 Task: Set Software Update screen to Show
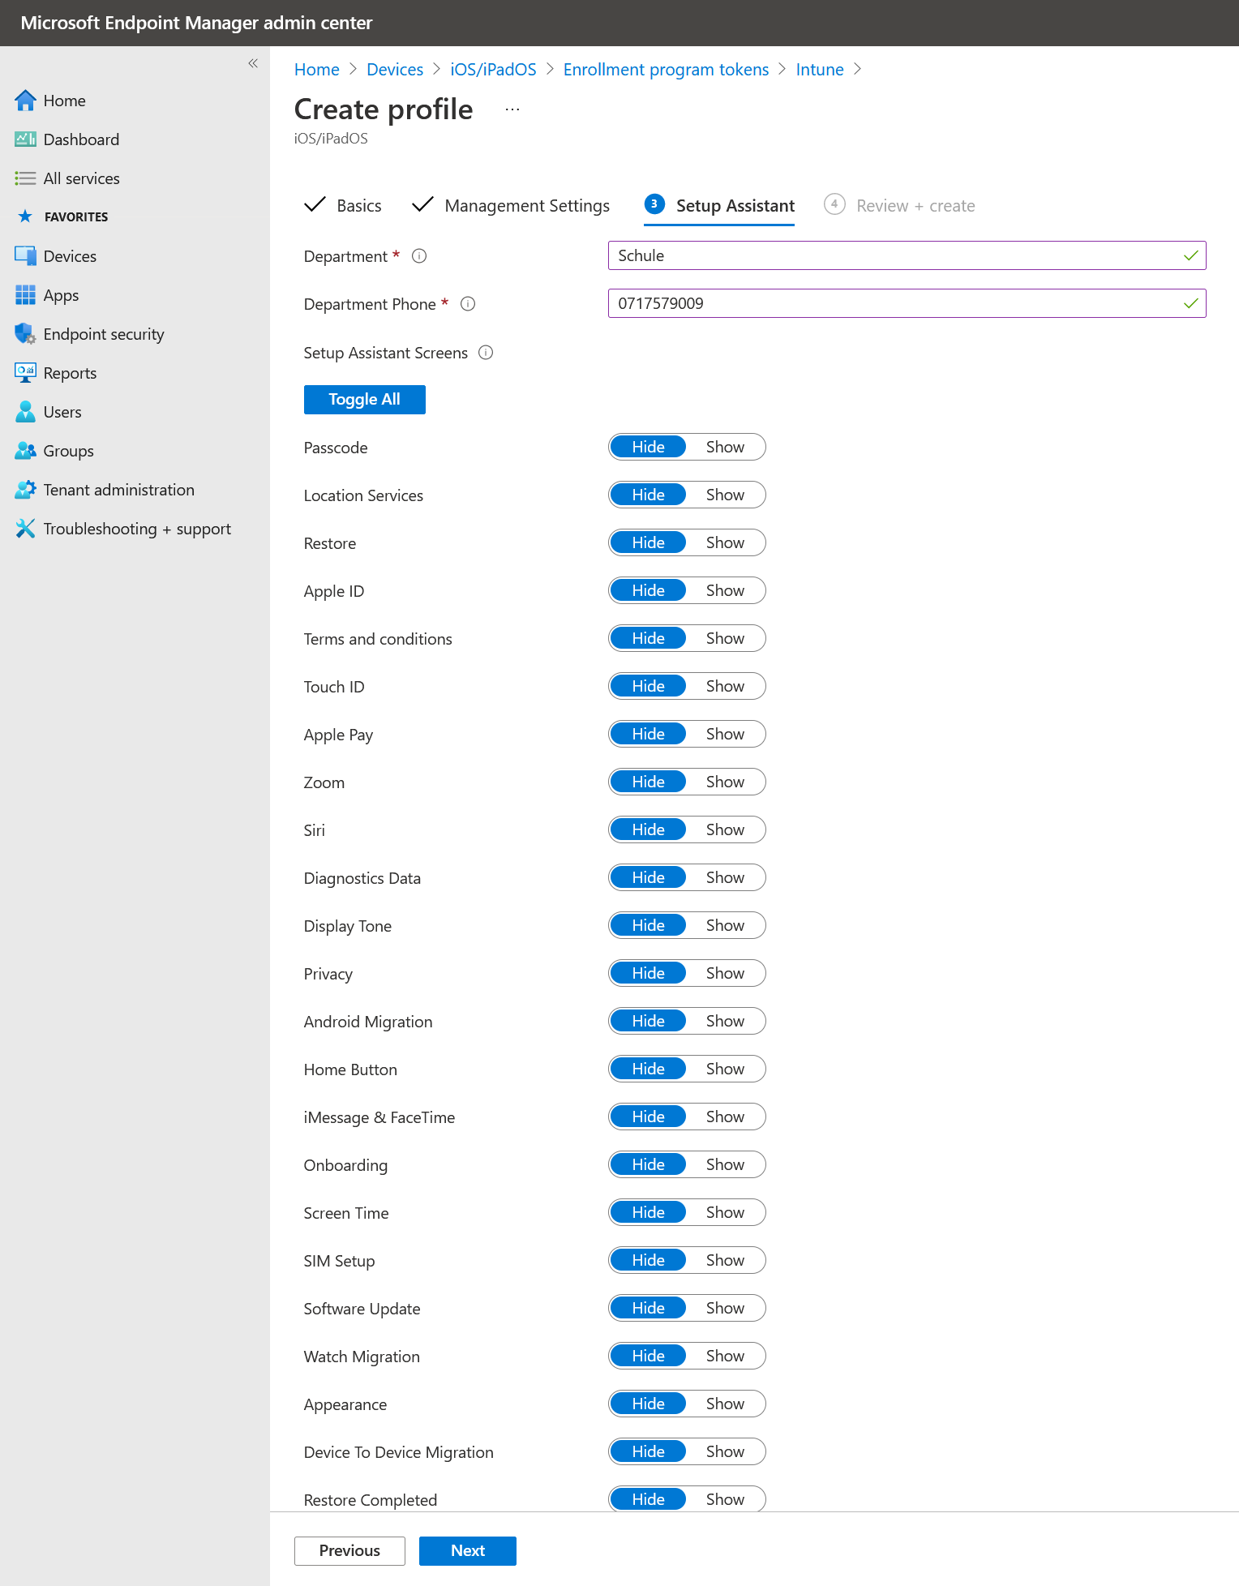pos(724,1309)
